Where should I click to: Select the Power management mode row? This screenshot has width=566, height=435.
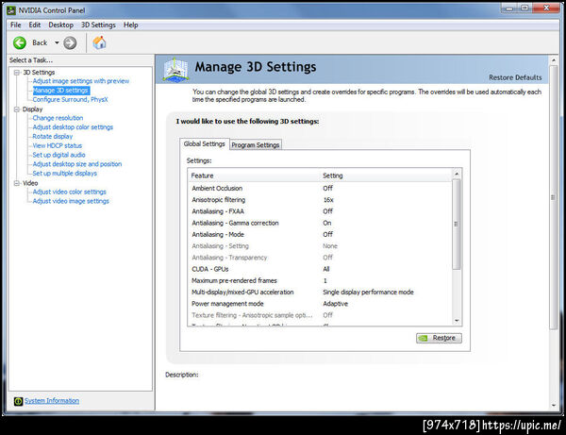coord(320,304)
